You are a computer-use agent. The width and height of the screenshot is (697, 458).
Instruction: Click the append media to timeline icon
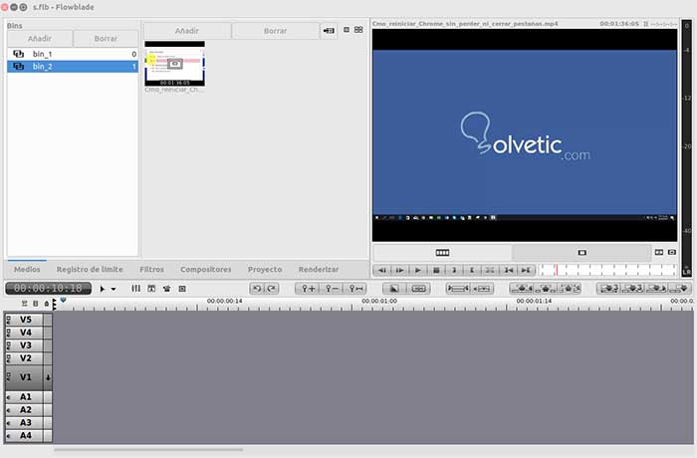(x=329, y=31)
